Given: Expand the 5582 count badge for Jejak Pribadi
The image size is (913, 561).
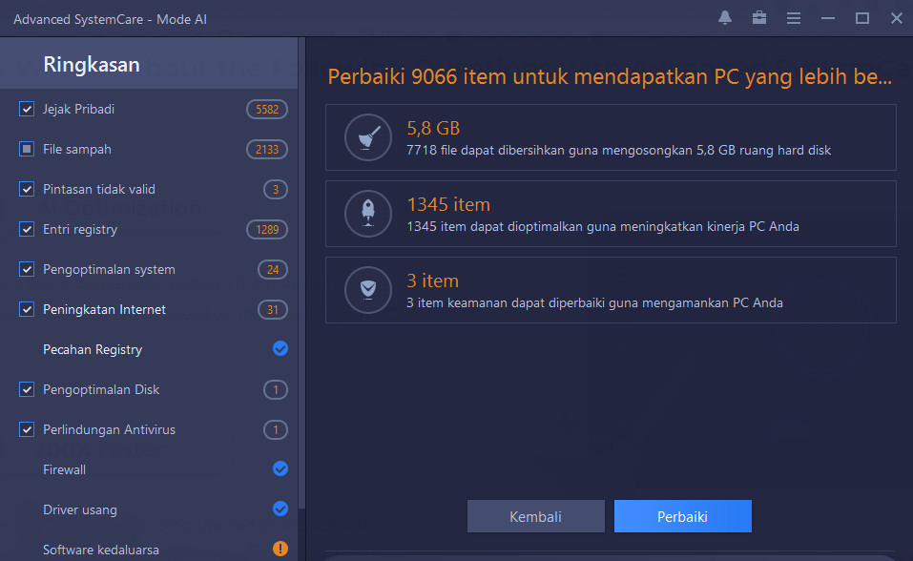Looking at the screenshot, I should pos(267,110).
